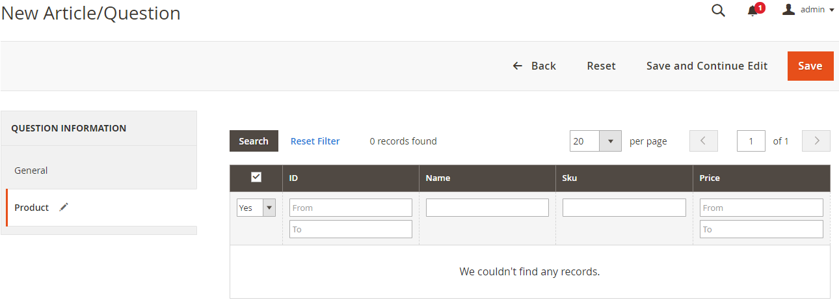Click Save and Continue Edit
839x302 pixels.
coord(706,66)
